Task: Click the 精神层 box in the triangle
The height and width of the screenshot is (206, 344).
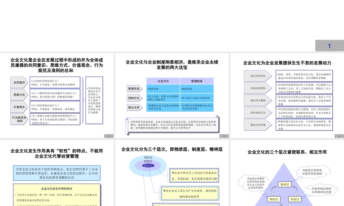Action: (285, 185)
